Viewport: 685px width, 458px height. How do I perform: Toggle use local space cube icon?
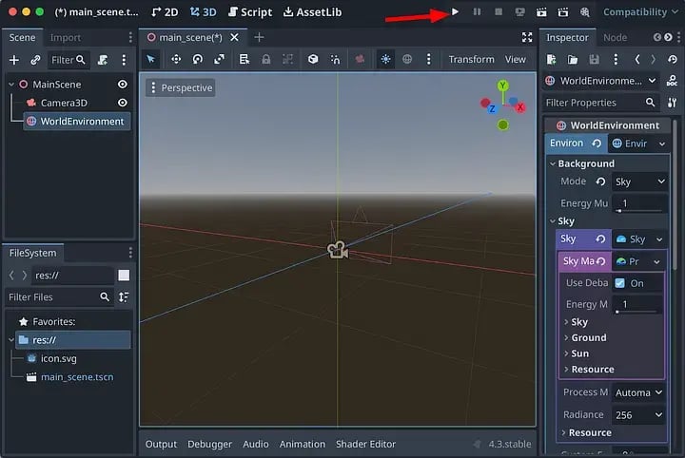tap(313, 59)
